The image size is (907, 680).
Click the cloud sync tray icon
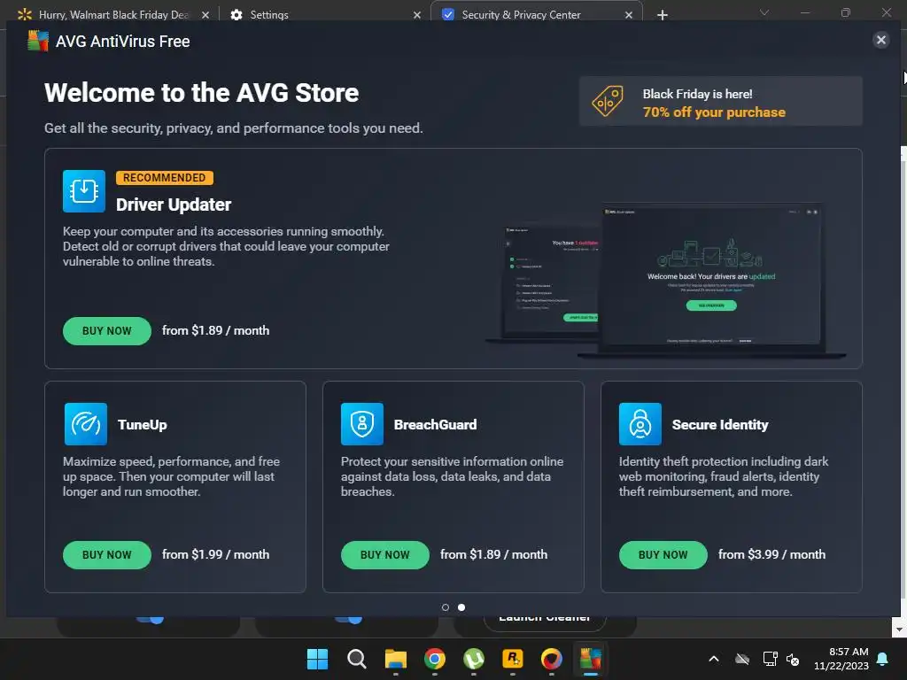[742, 659]
